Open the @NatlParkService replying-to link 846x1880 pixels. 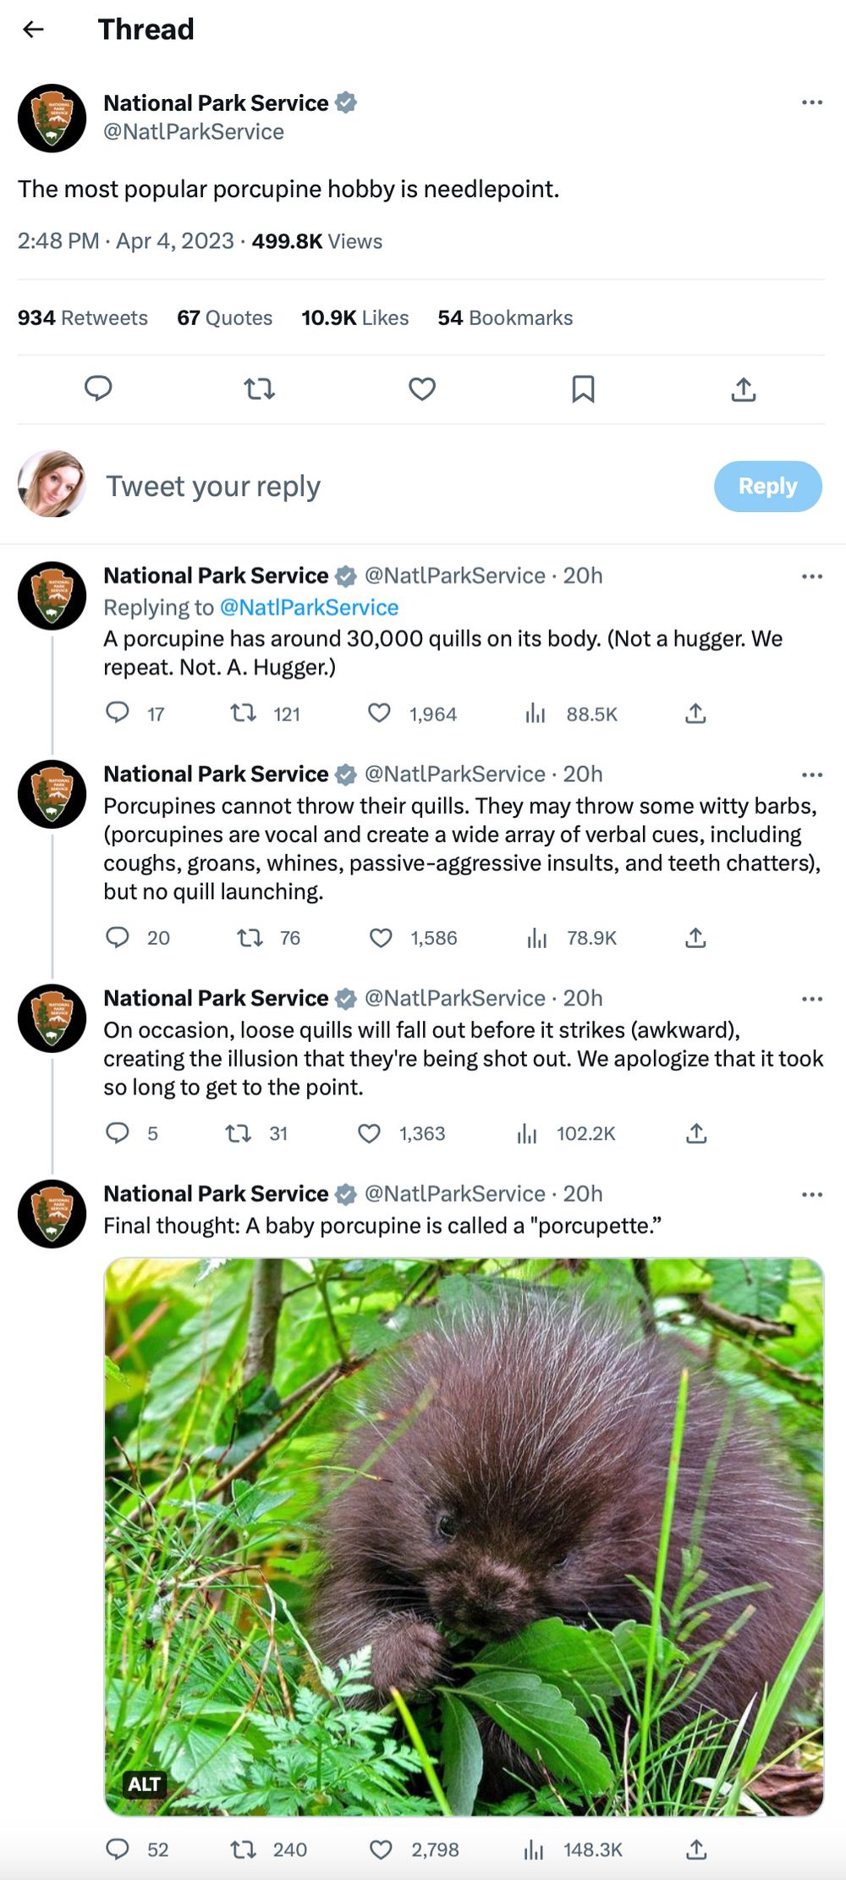coord(310,607)
